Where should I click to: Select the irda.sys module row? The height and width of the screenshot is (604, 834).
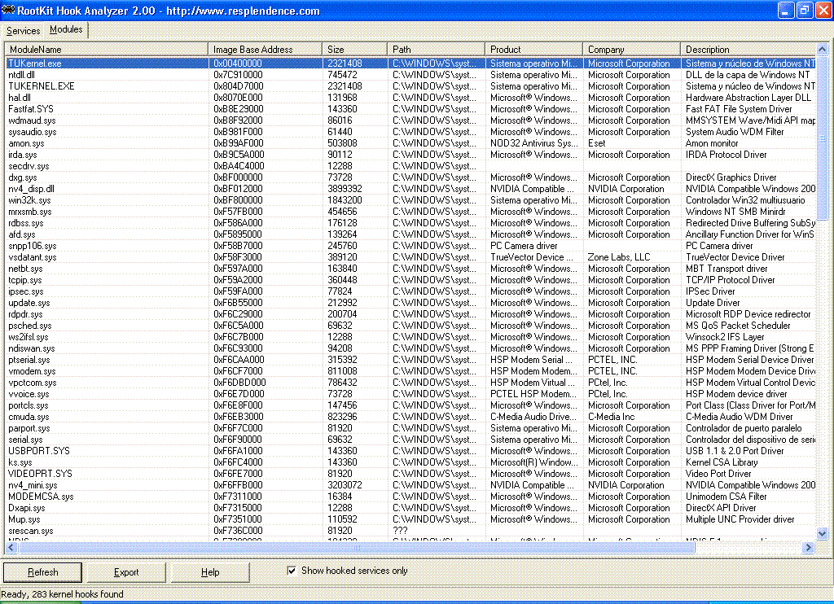coord(410,155)
